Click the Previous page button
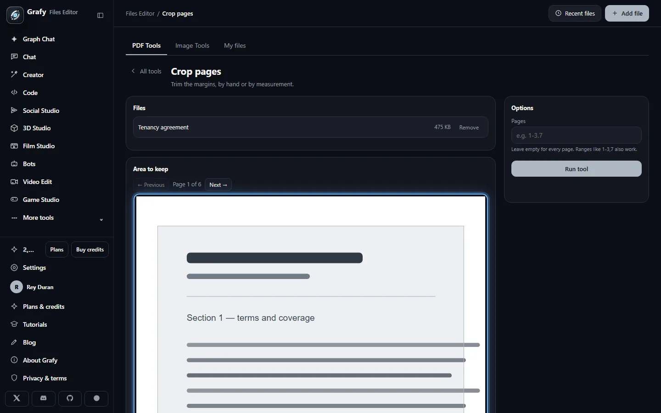The image size is (661, 413). pyautogui.click(x=151, y=184)
